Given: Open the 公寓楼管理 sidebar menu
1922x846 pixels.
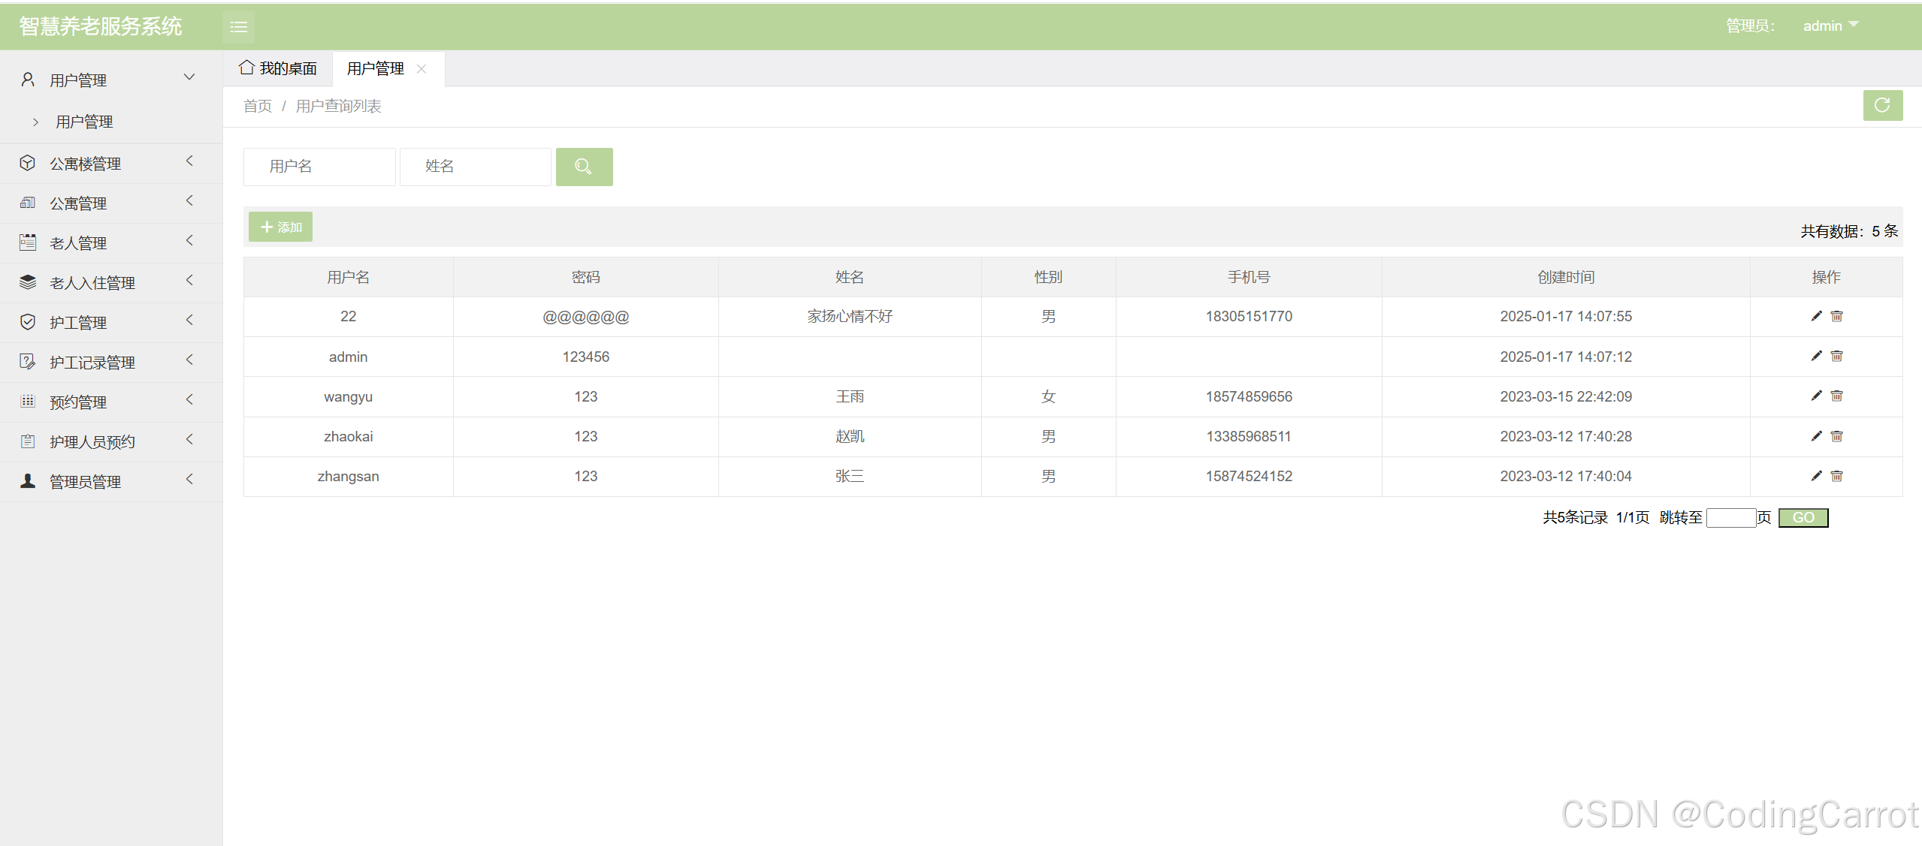Looking at the screenshot, I should tap(111, 164).
